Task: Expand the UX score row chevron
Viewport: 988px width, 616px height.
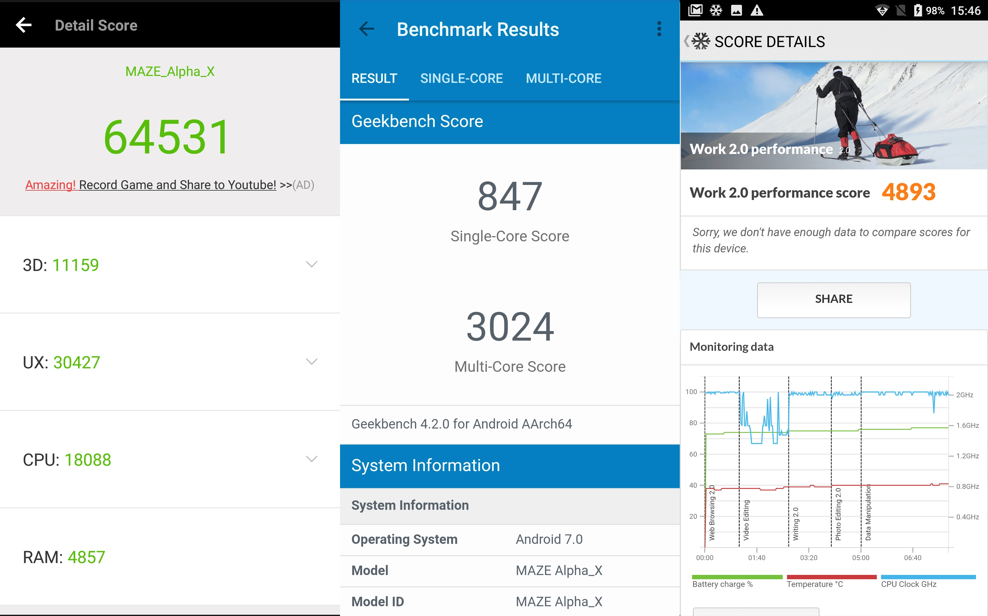Action: click(311, 362)
